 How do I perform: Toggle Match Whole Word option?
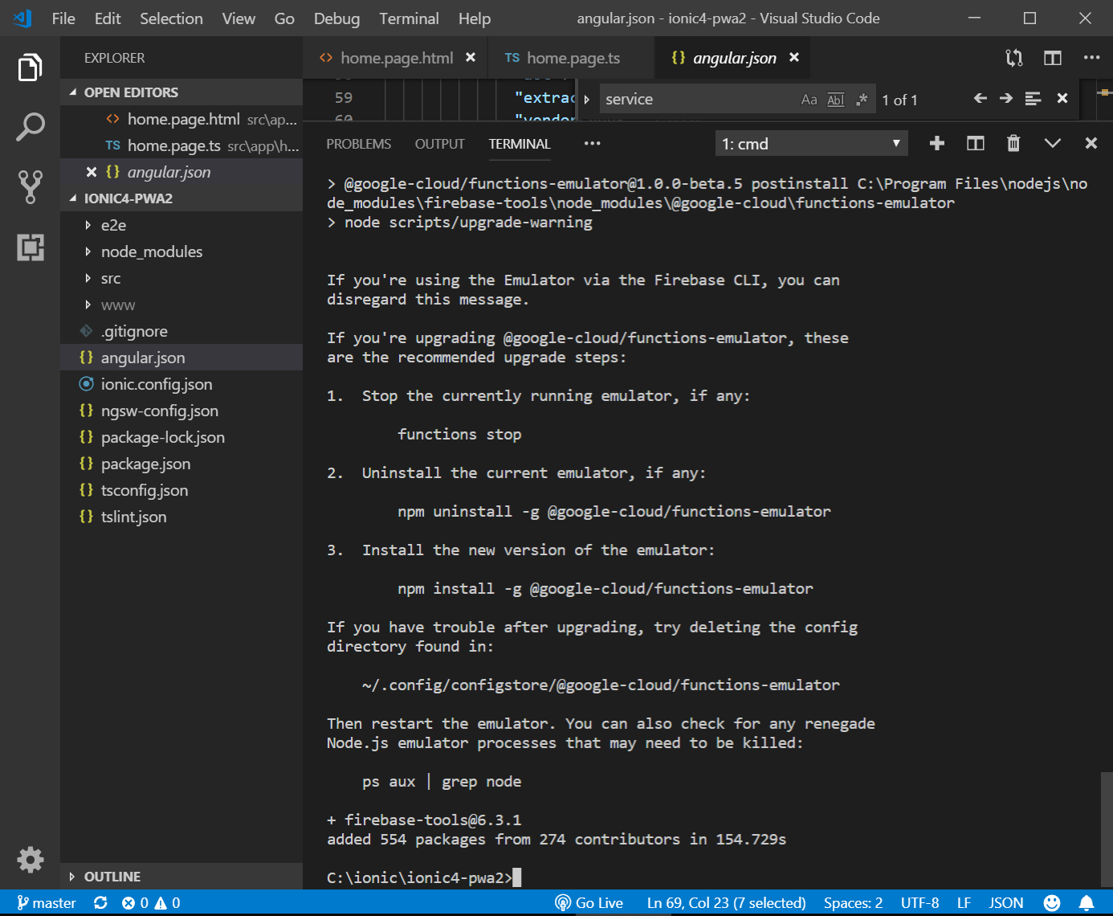pyautogui.click(x=836, y=100)
